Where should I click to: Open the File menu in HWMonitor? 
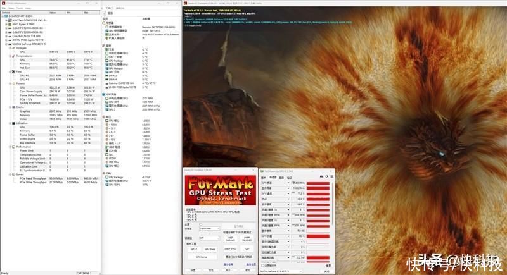4,8
